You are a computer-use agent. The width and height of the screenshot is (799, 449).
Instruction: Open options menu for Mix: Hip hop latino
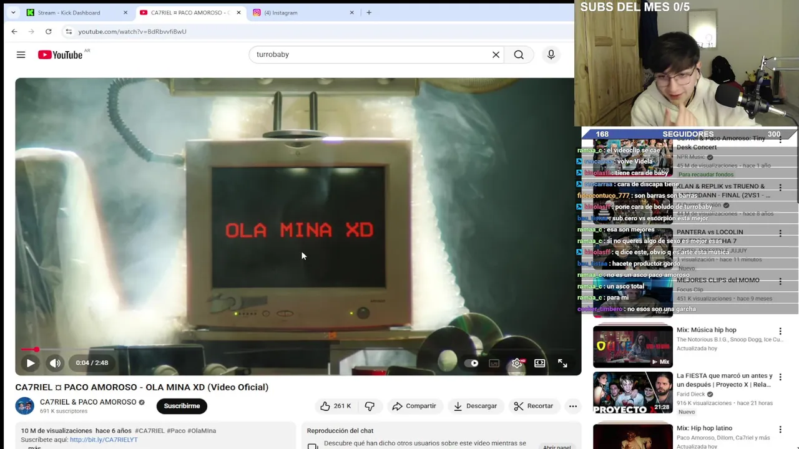coord(780,430)
